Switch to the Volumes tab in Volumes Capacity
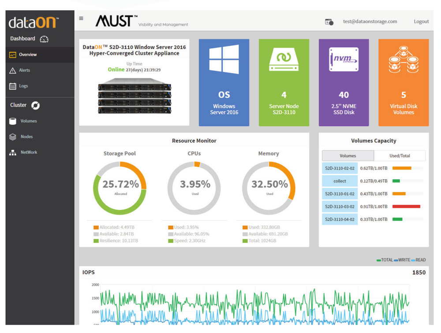 coord(348,155)
